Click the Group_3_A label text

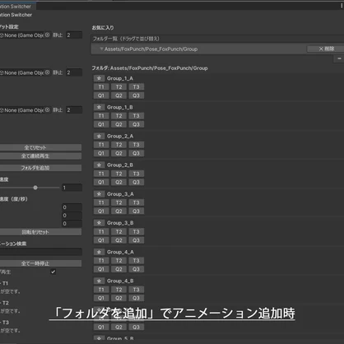[x=120, y=194]
